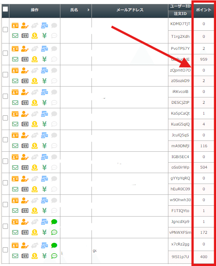Click dollar coin icon in DESCjZtP row
The image size is (216, 266).
34,102
